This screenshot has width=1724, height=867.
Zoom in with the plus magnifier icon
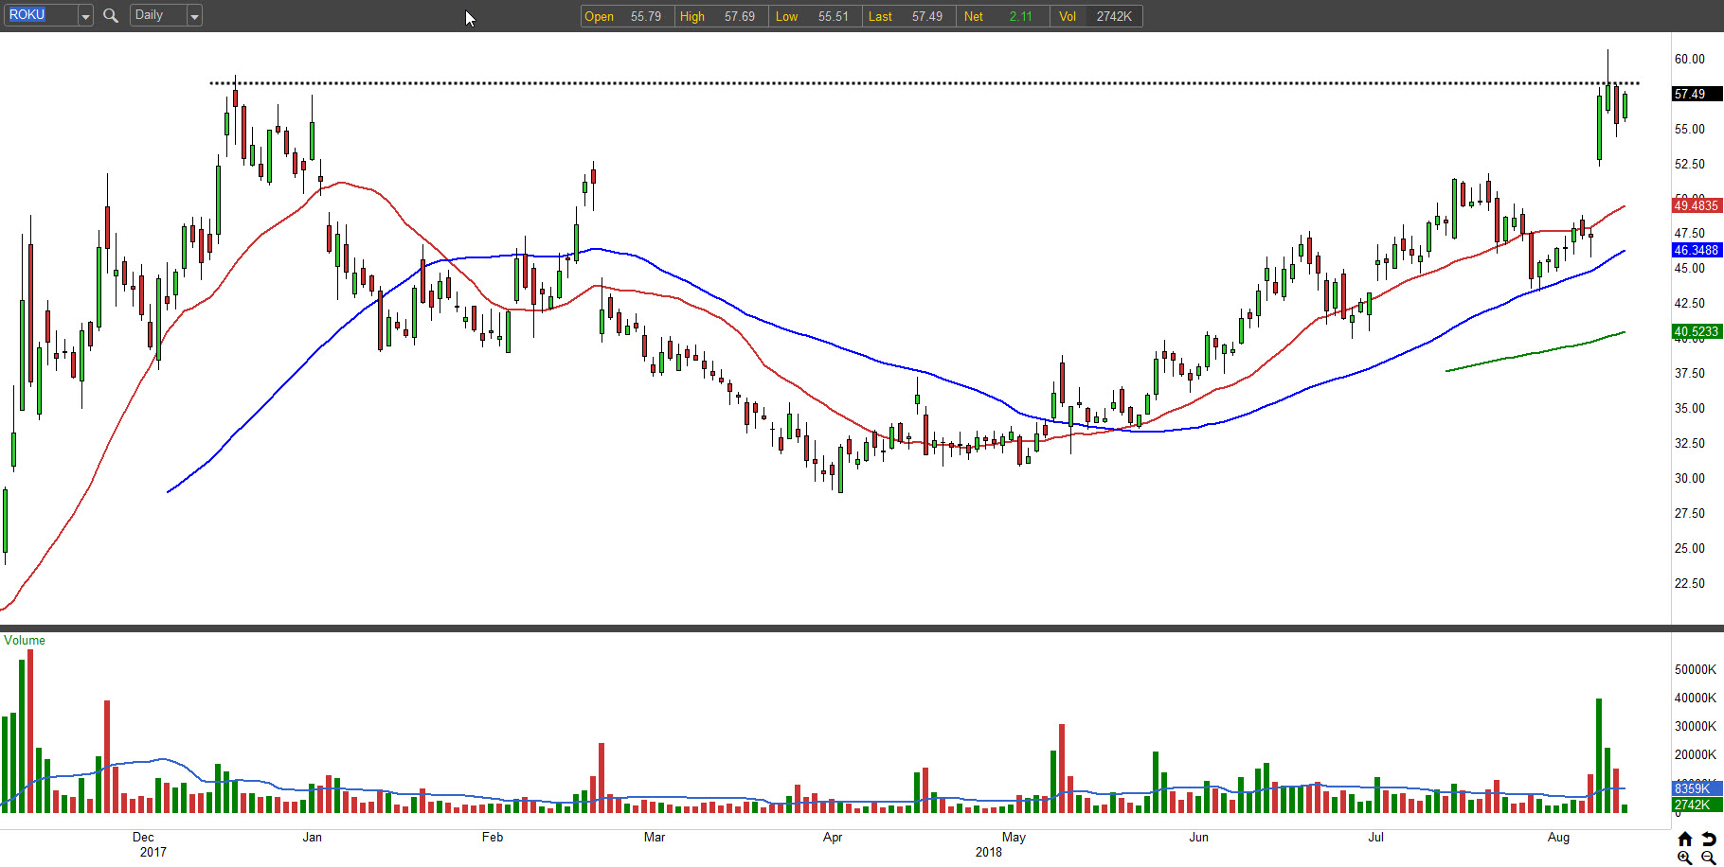coord(1684,858)
